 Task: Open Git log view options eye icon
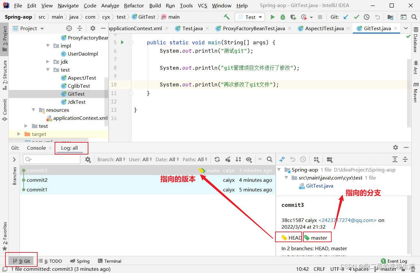(x=249, y=159)
